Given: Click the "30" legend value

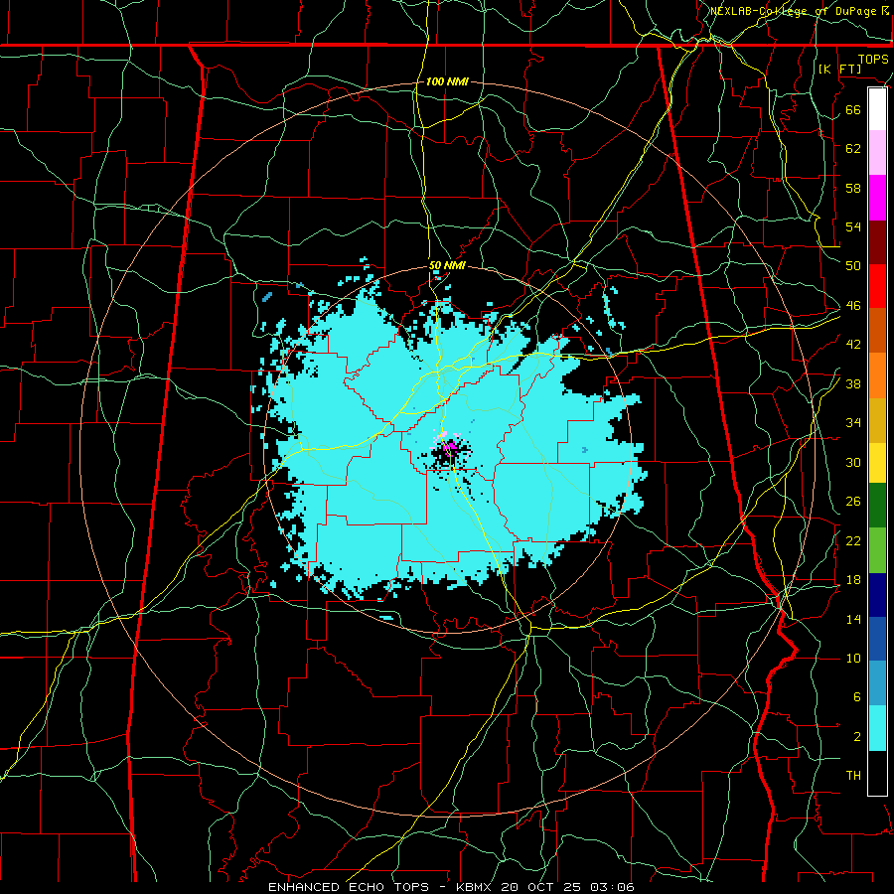Looking at the screenshot, I should 853,463.
